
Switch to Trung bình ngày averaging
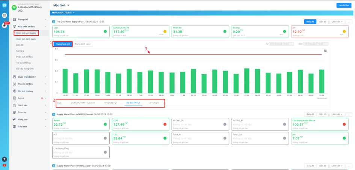83,44
